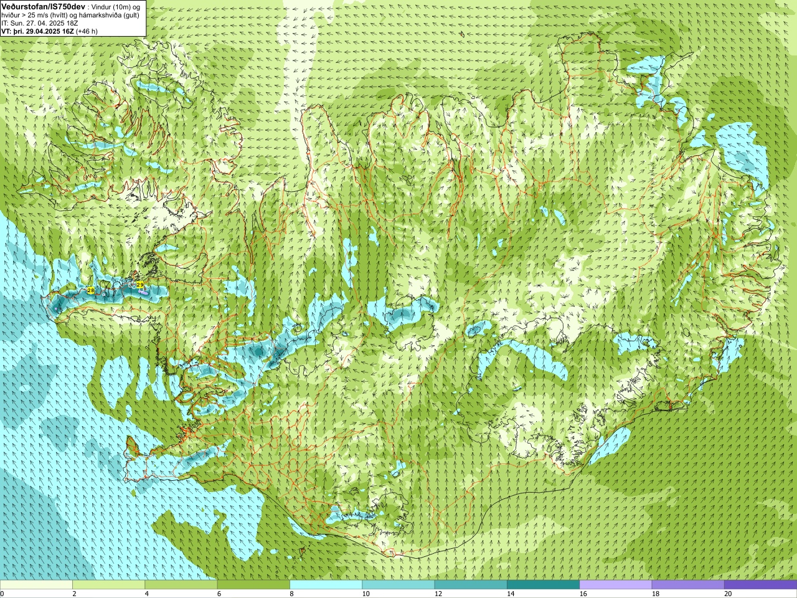Select the 18–20 m/s violet legend swatch

[x=688, y=585]
